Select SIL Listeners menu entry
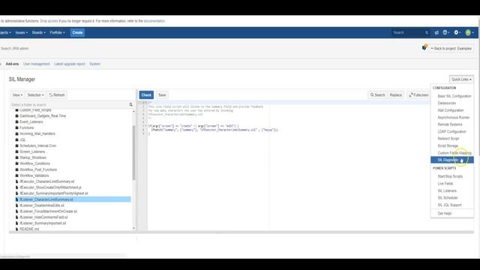This screenshot has width=480, height=270. [452, 191]
